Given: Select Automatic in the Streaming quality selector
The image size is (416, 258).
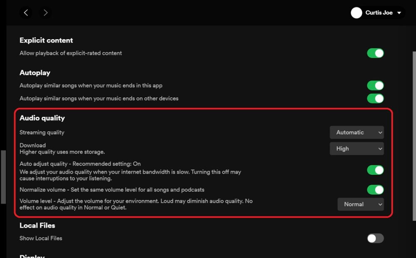Looking at the screenshot, I should click(x=357, y=132).
